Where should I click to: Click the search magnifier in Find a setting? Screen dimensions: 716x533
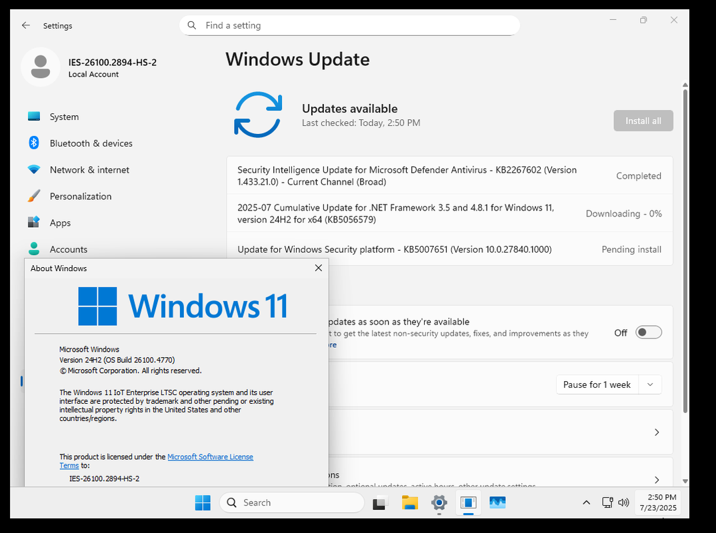click(192, 25)
